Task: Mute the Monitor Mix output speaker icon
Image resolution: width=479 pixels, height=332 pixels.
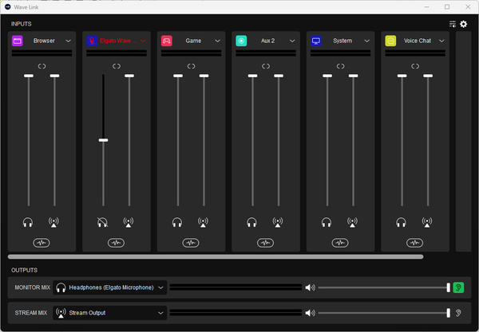Action: pyautogui.click(x=311, y=287)
